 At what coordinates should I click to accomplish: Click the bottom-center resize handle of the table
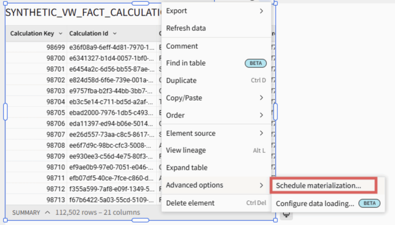tap(140, 220)
